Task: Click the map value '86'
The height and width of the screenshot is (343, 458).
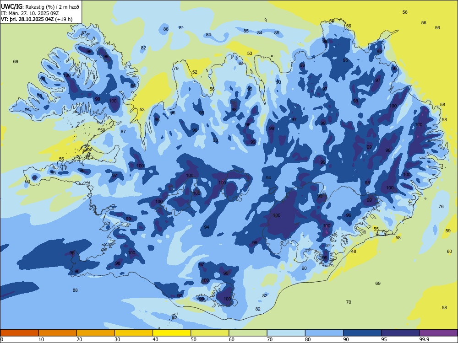Action: (166, 29)
